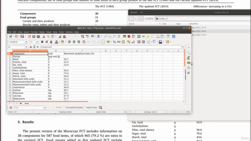Screen dimensions: 251x141
Task: Open the Format menu
Action: (34, 32)
